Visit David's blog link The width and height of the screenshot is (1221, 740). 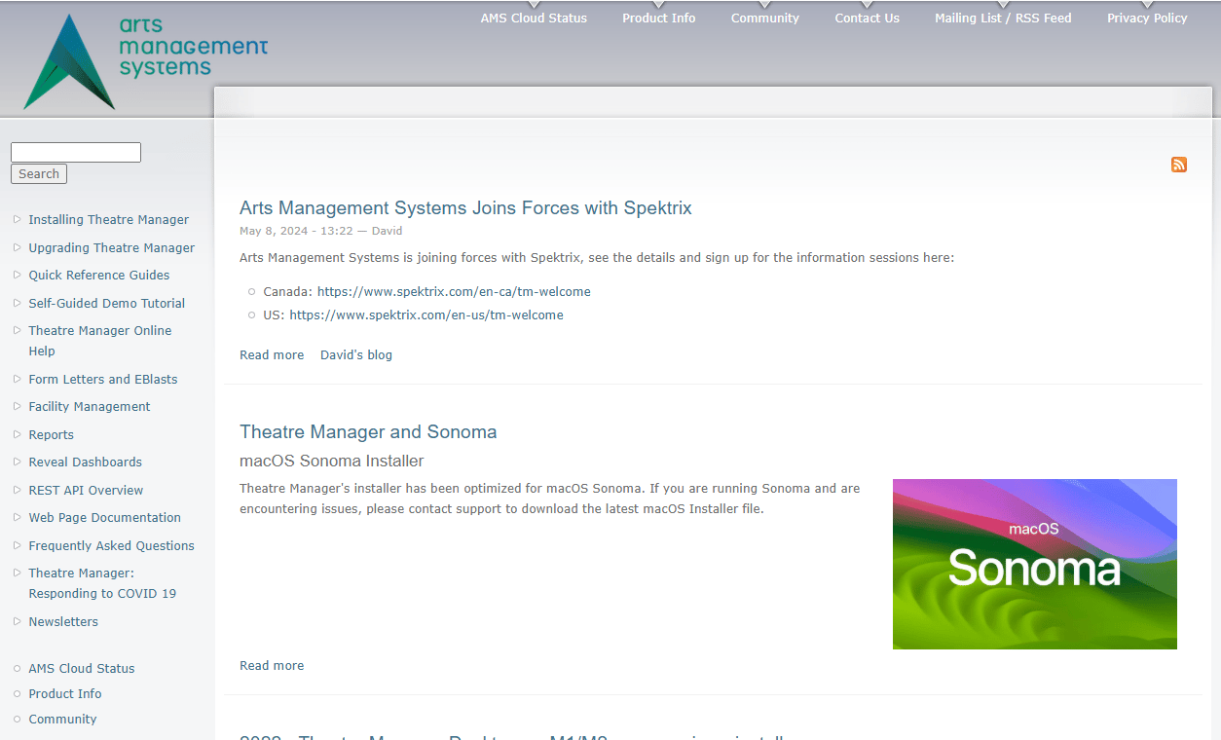pos(356,354)
